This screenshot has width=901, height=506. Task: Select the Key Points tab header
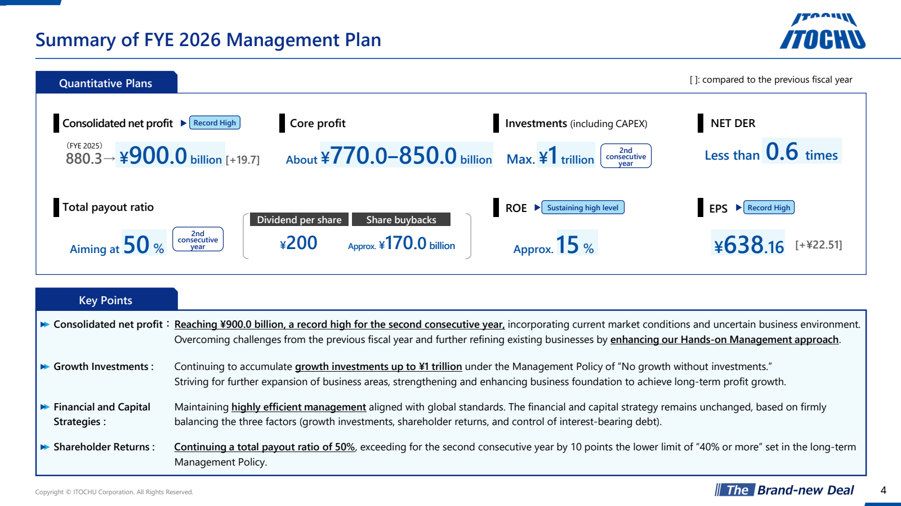point(106,299)
